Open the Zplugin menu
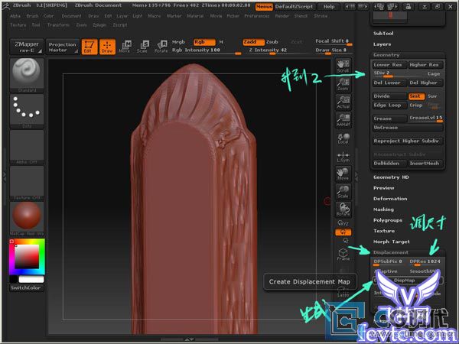459x344 pixels. coord(99,25)
